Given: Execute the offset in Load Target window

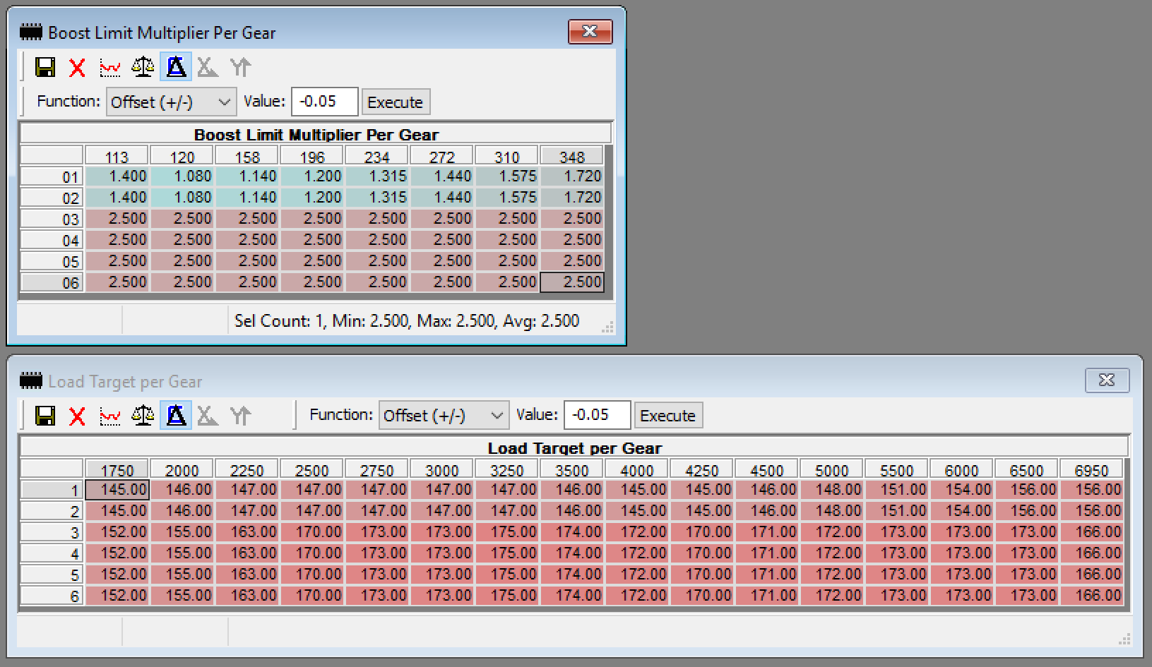Looking at the screenshot, I should (668, 416).
